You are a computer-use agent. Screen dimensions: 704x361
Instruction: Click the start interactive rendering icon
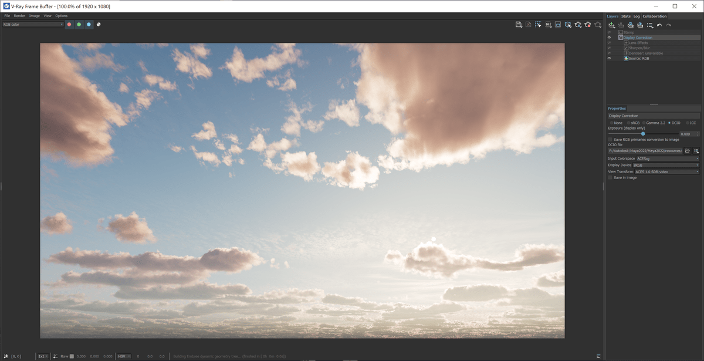(568, 25)
